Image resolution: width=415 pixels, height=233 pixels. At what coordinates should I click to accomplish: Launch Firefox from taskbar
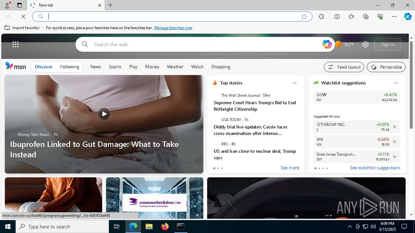[x=165, y=227]
